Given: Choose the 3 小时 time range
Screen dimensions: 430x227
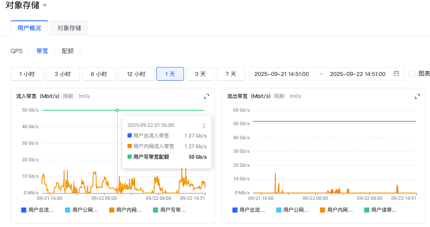Looking at the screenshot, I should point(63,74).
